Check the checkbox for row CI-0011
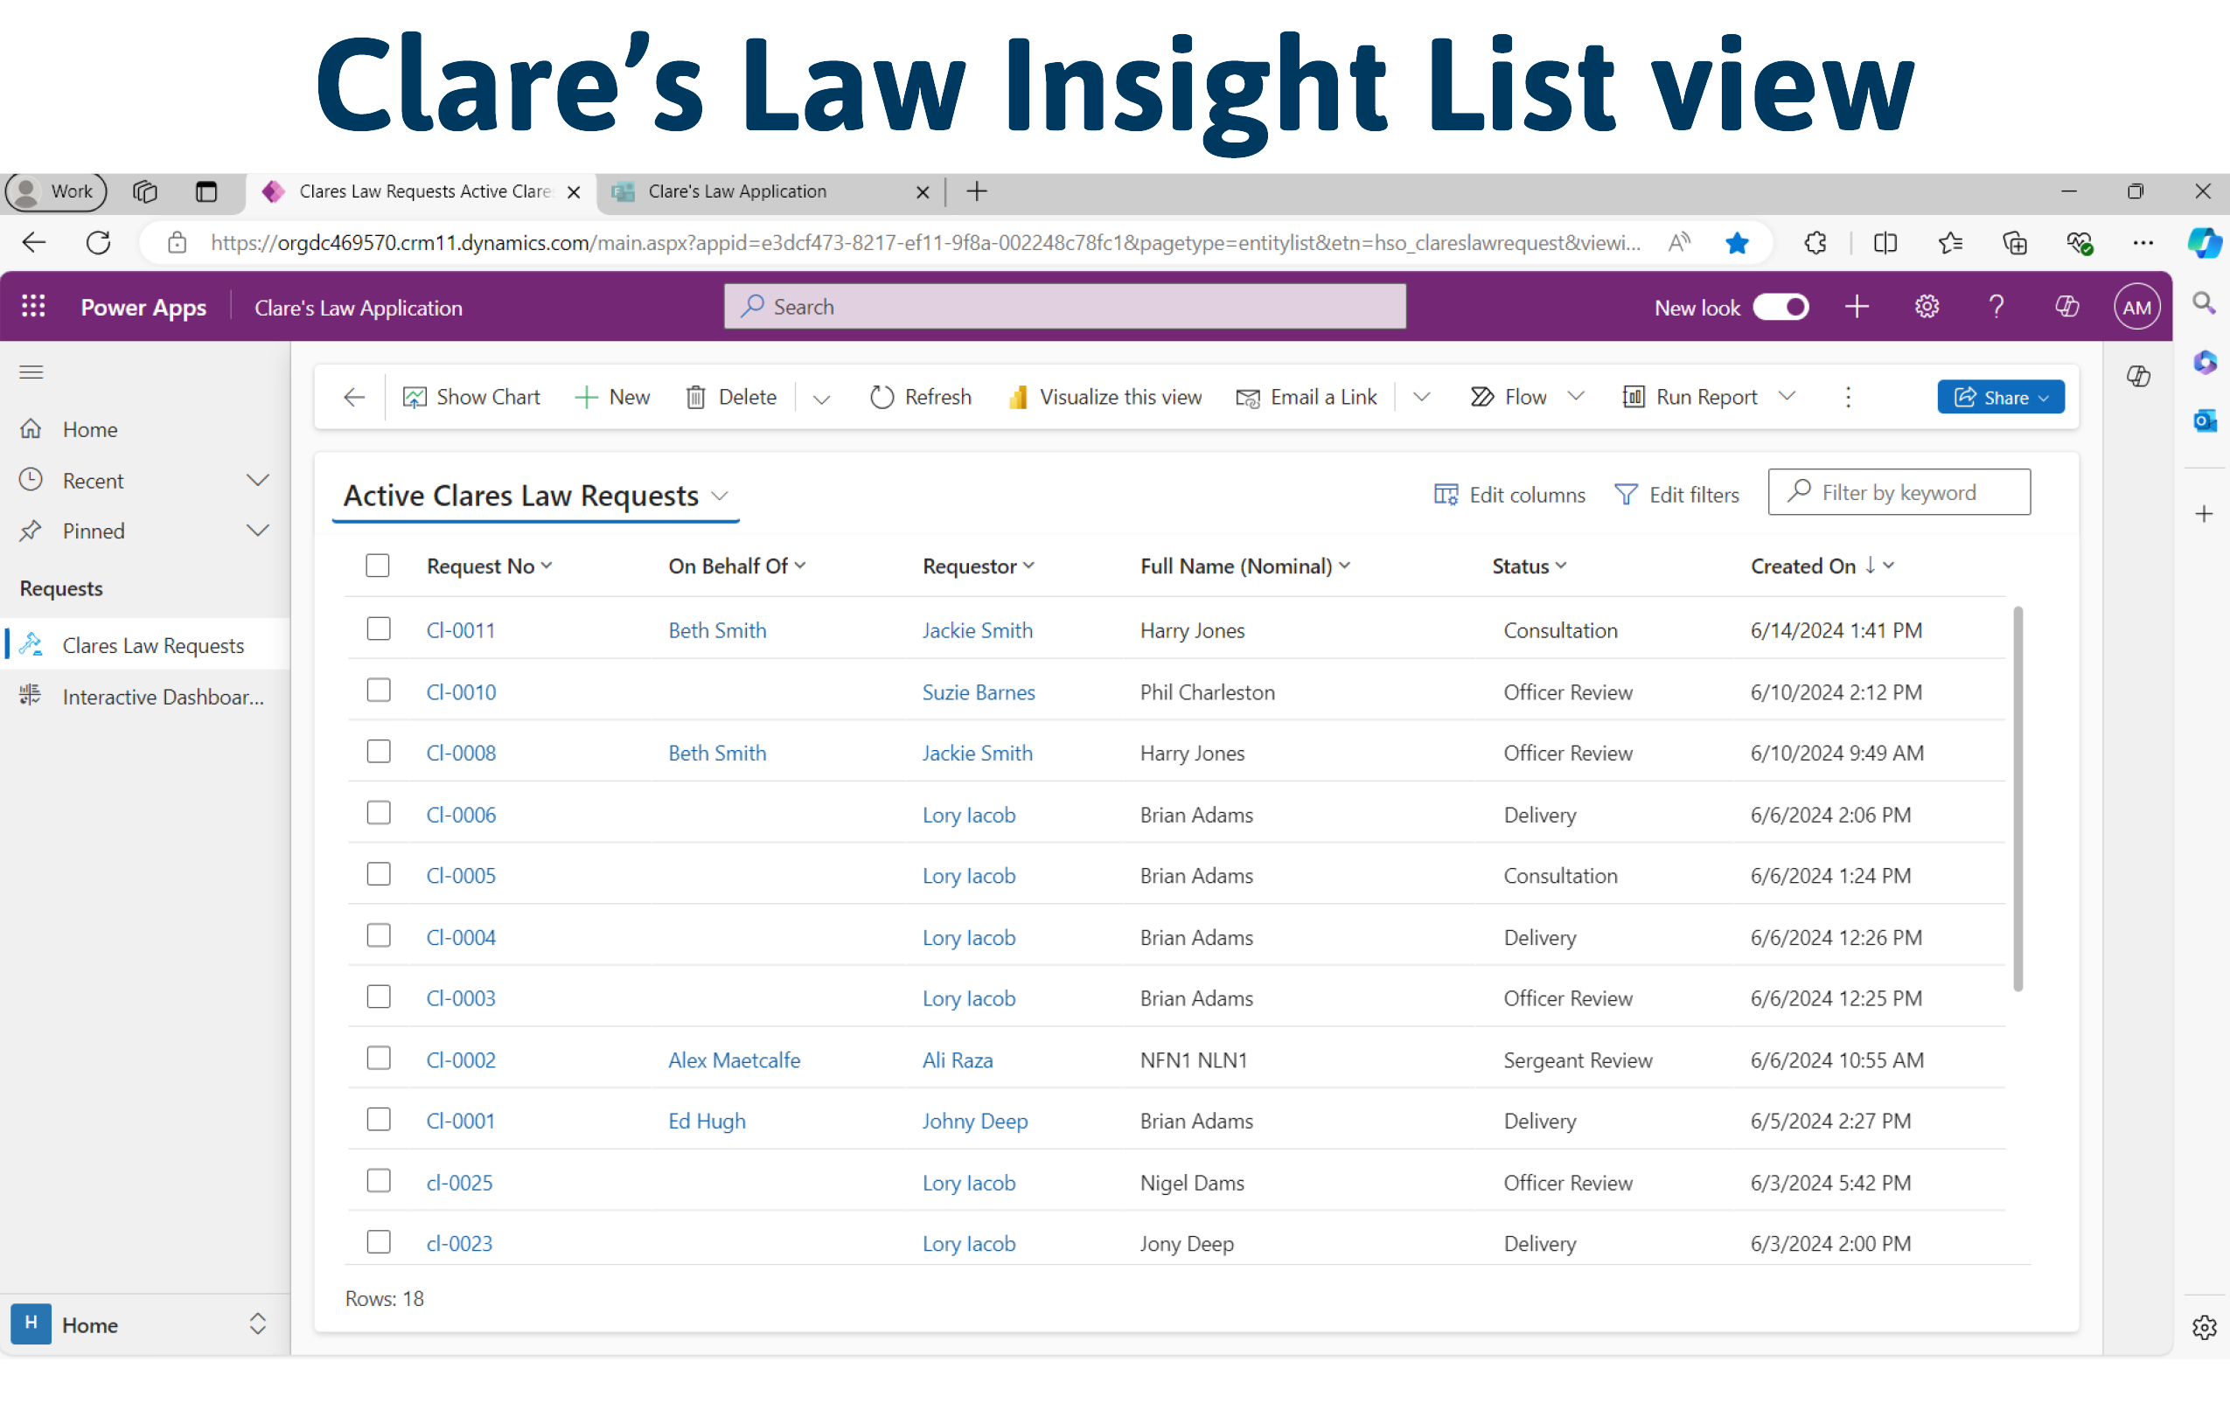The height and width of the screenshot is (1417, 2230). click(378, 629)
